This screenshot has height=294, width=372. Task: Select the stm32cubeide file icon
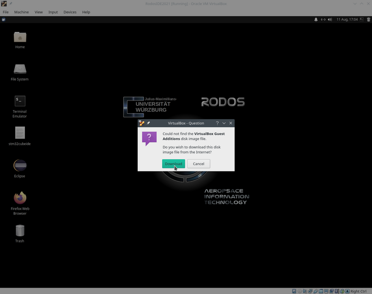click(20, 134)
